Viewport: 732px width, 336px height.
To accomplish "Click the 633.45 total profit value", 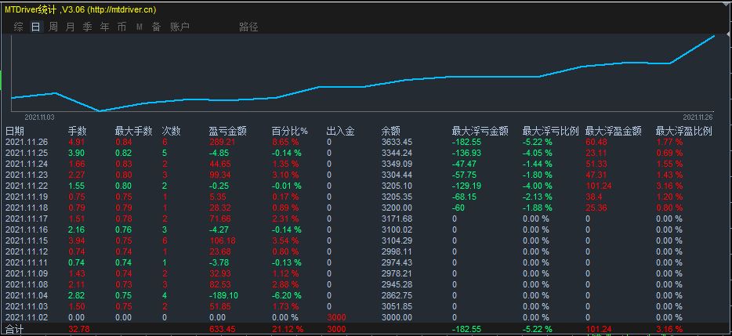I will [x=223, y=329].
